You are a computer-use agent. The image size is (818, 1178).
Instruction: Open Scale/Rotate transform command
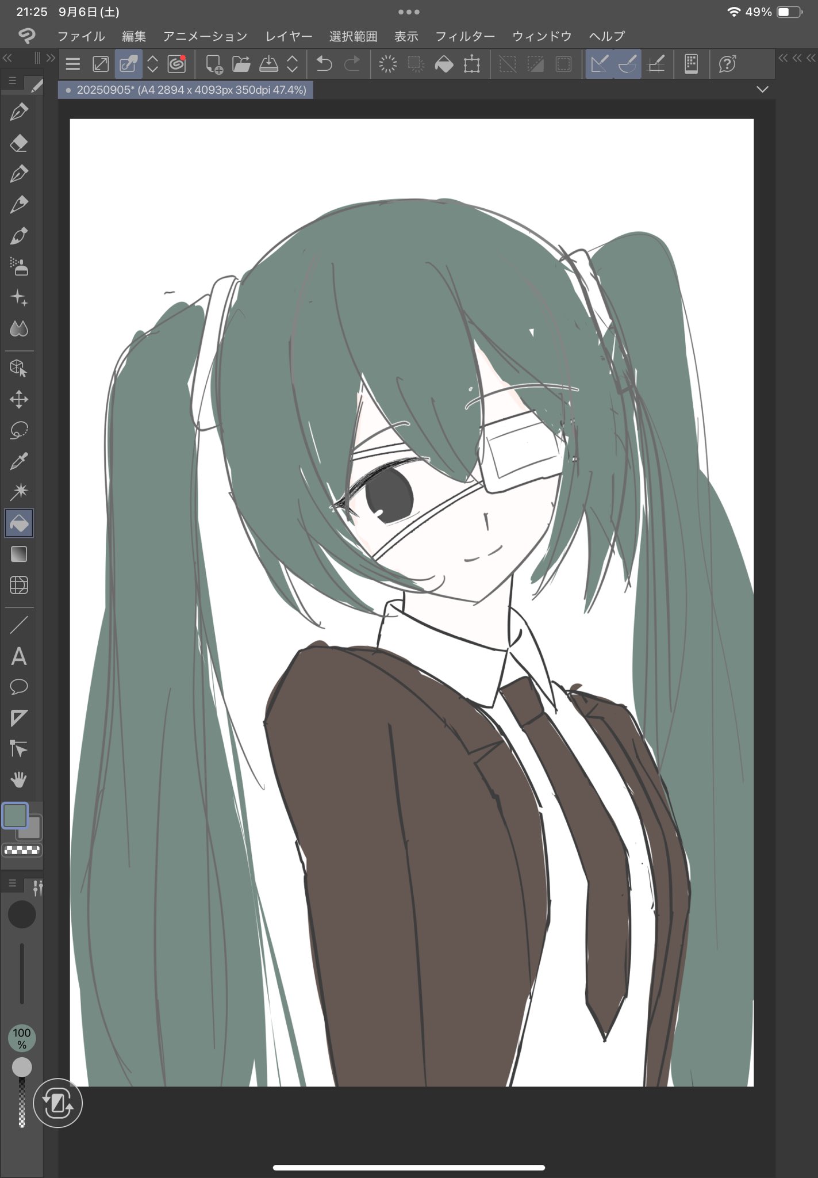click(x=472, y=64)
